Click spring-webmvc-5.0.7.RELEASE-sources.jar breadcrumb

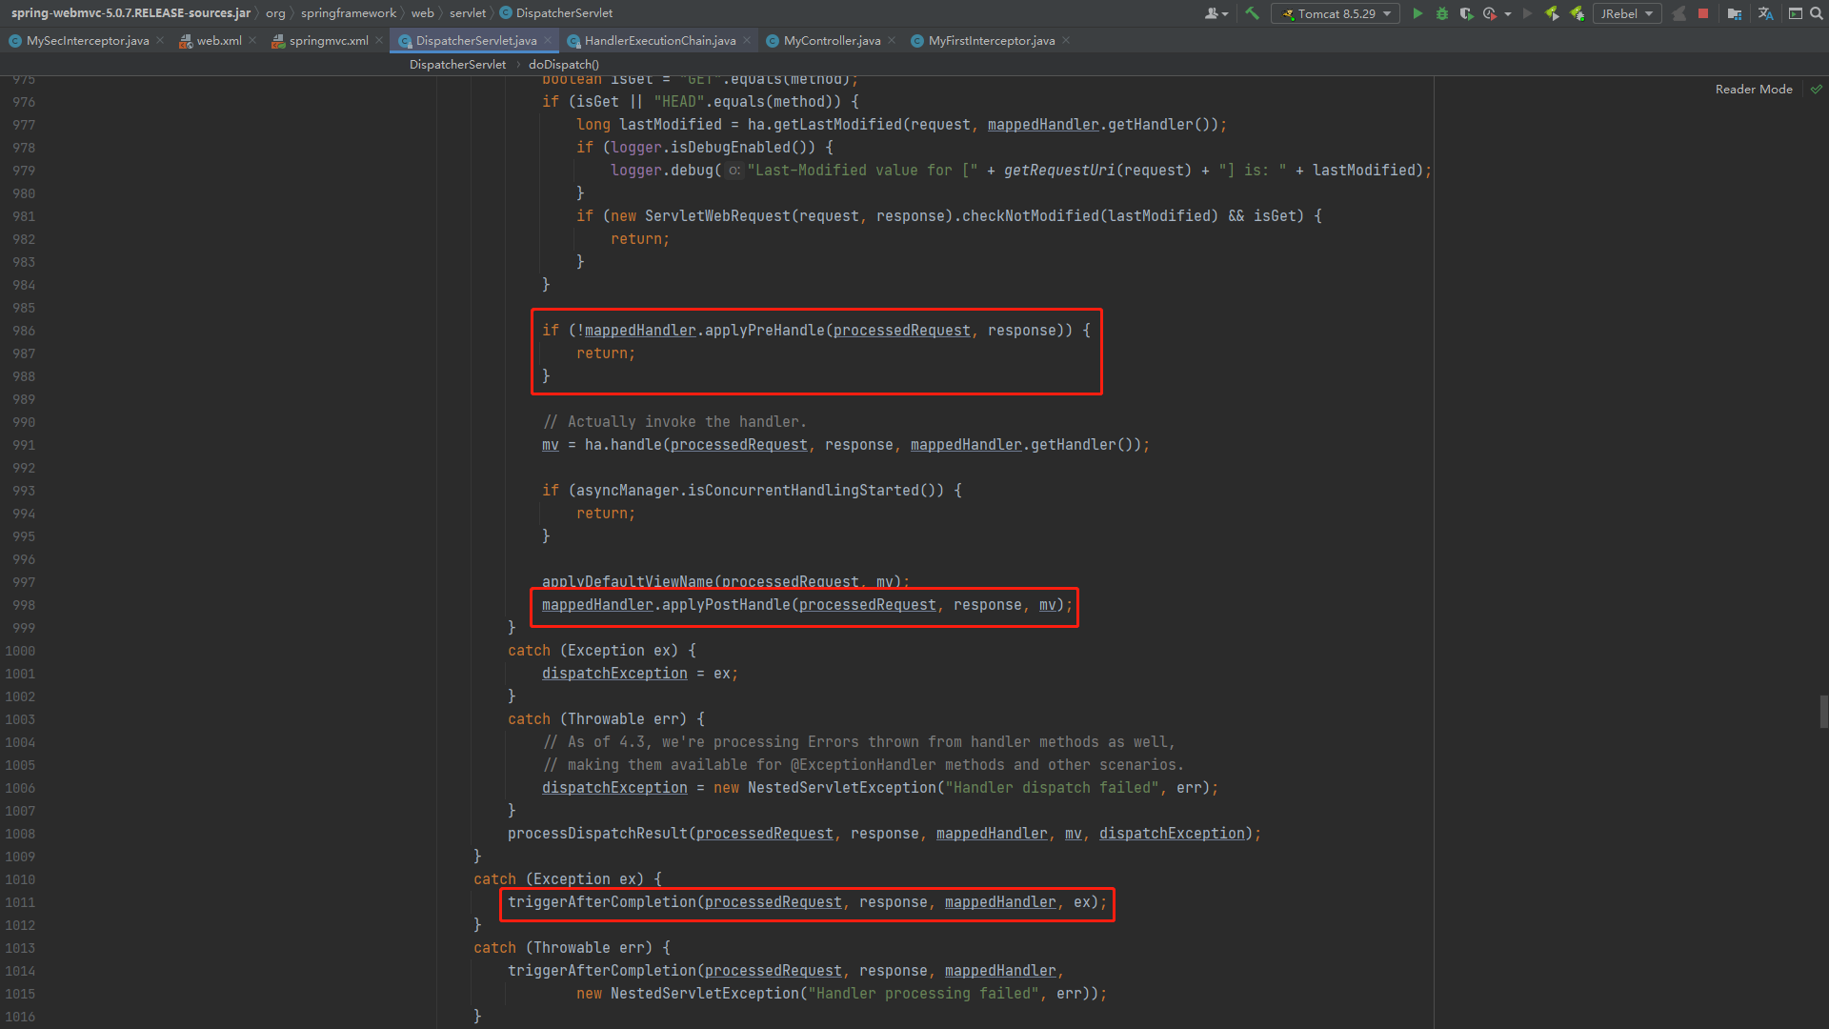[x=131, y=13]
